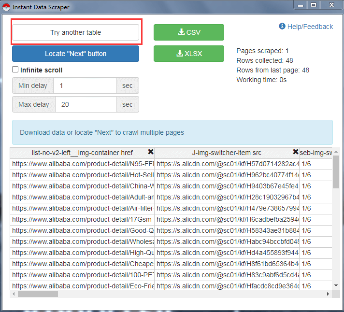
Task: Click the horizontal scrollbar right arrow
Action: [328, 294]
